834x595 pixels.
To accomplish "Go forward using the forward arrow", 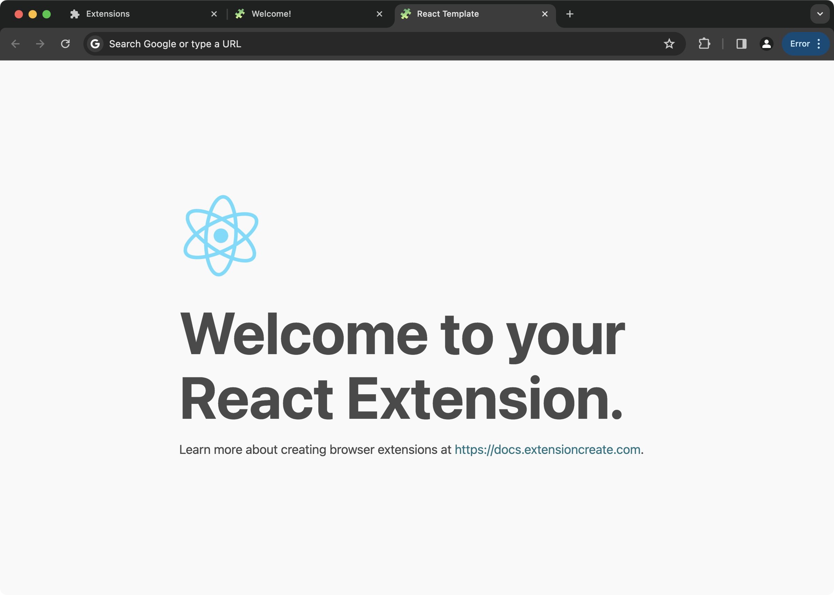I will [40, 44].
